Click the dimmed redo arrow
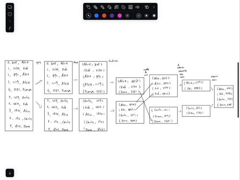Image resolution: width=240 pixels, height=180 pixels. (x=10, y=21)
